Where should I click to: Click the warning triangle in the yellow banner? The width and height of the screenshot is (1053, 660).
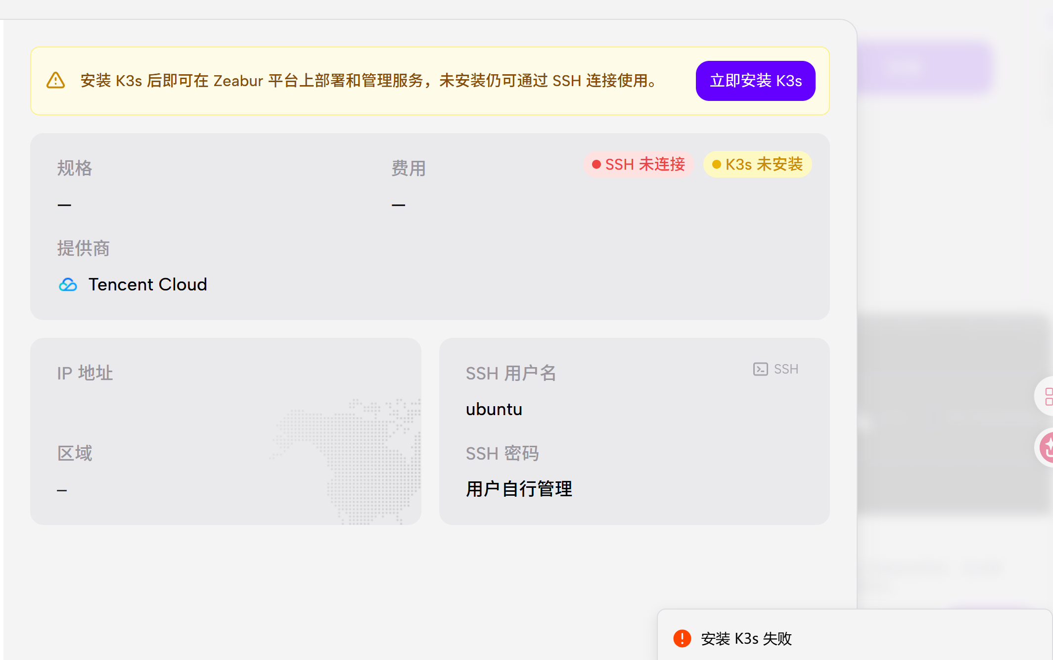click(x=56, y=80)
